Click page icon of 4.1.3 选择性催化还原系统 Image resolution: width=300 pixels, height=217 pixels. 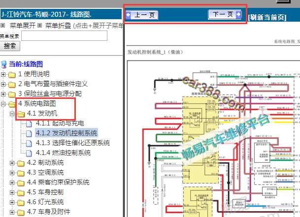pos(29,143)
